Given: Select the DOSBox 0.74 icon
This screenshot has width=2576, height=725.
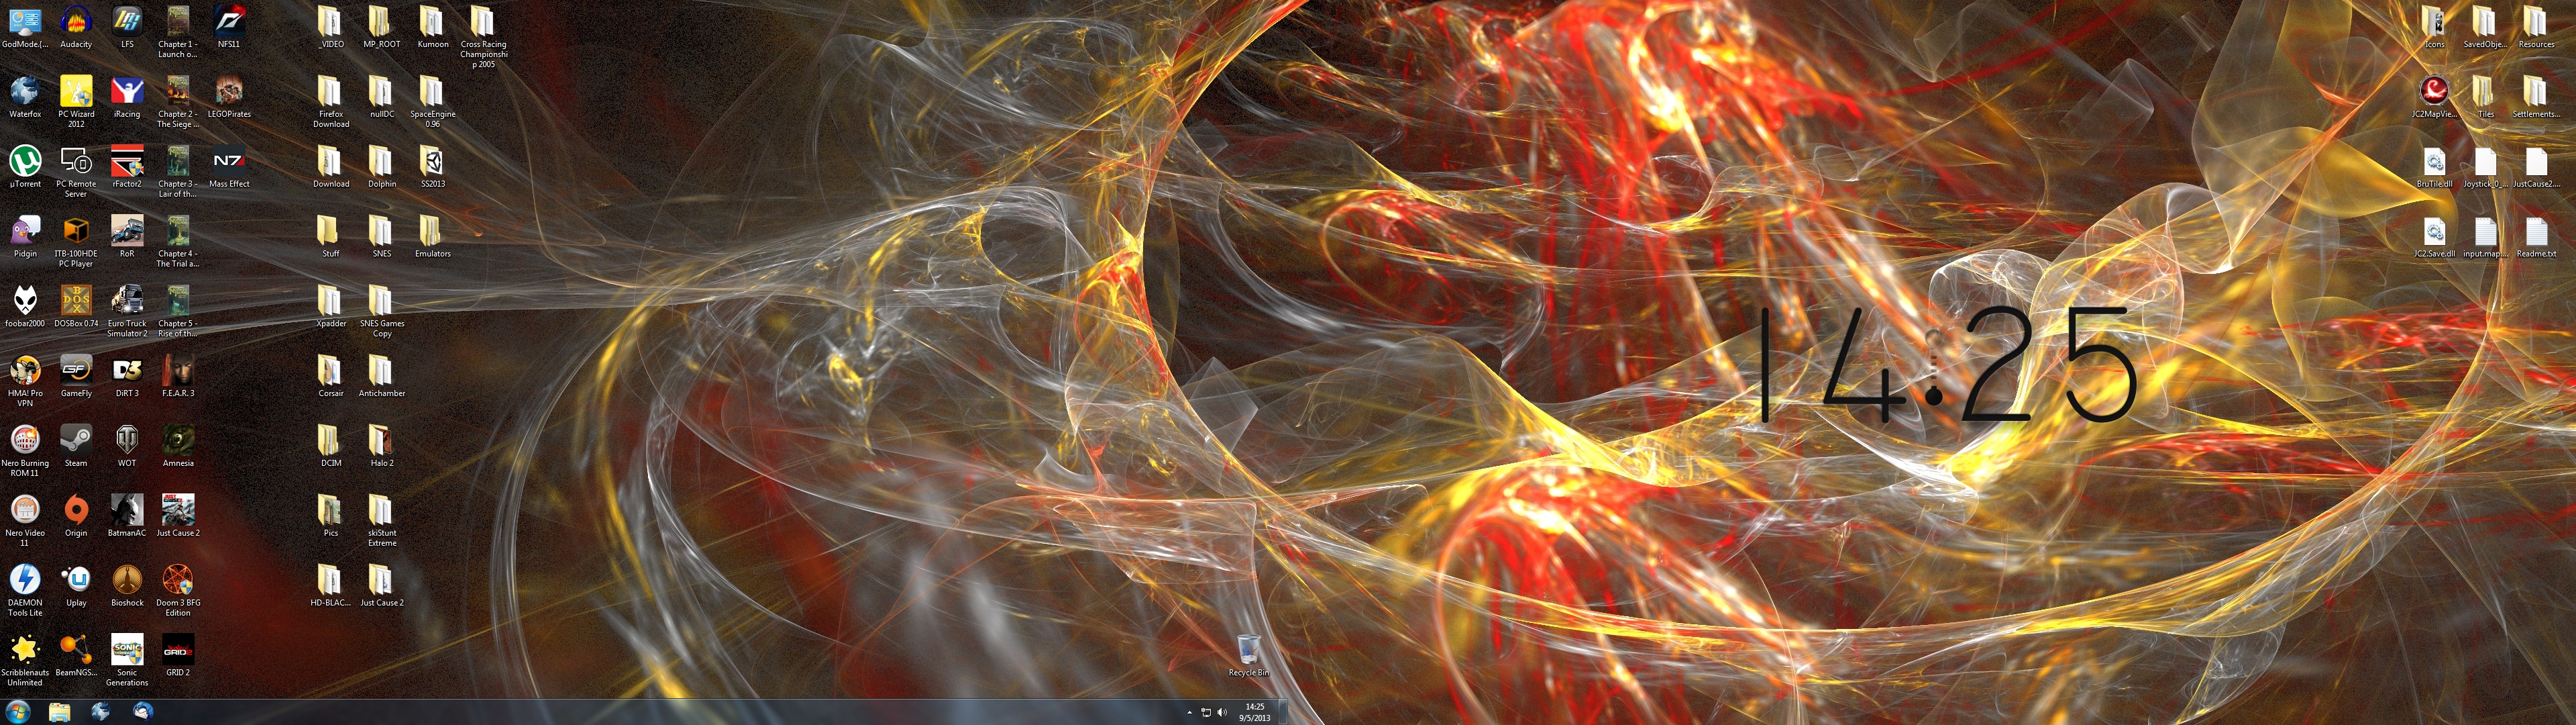Looking at the screenshot, I should point(76,301).
